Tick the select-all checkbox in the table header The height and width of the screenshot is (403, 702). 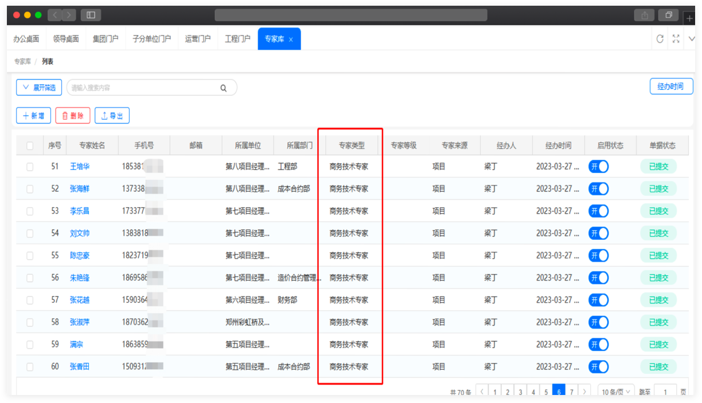coord(30,145)
